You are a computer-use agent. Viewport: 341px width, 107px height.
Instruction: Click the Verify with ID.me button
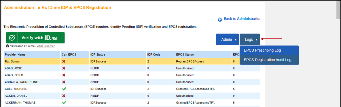coord(35,38)
